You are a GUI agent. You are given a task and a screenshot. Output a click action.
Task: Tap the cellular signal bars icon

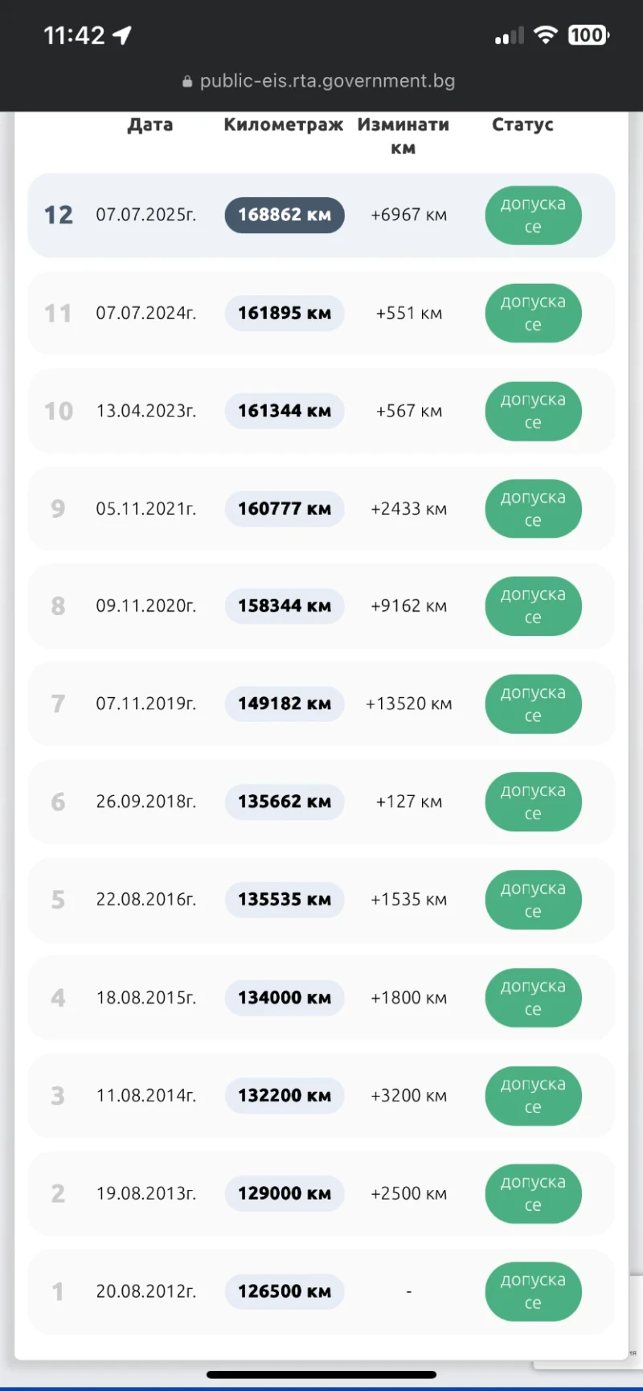(x=509, y=36)
